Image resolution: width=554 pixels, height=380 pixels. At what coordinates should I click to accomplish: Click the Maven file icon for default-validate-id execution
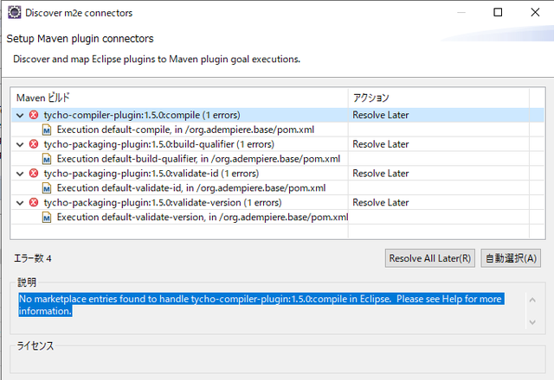48,188
